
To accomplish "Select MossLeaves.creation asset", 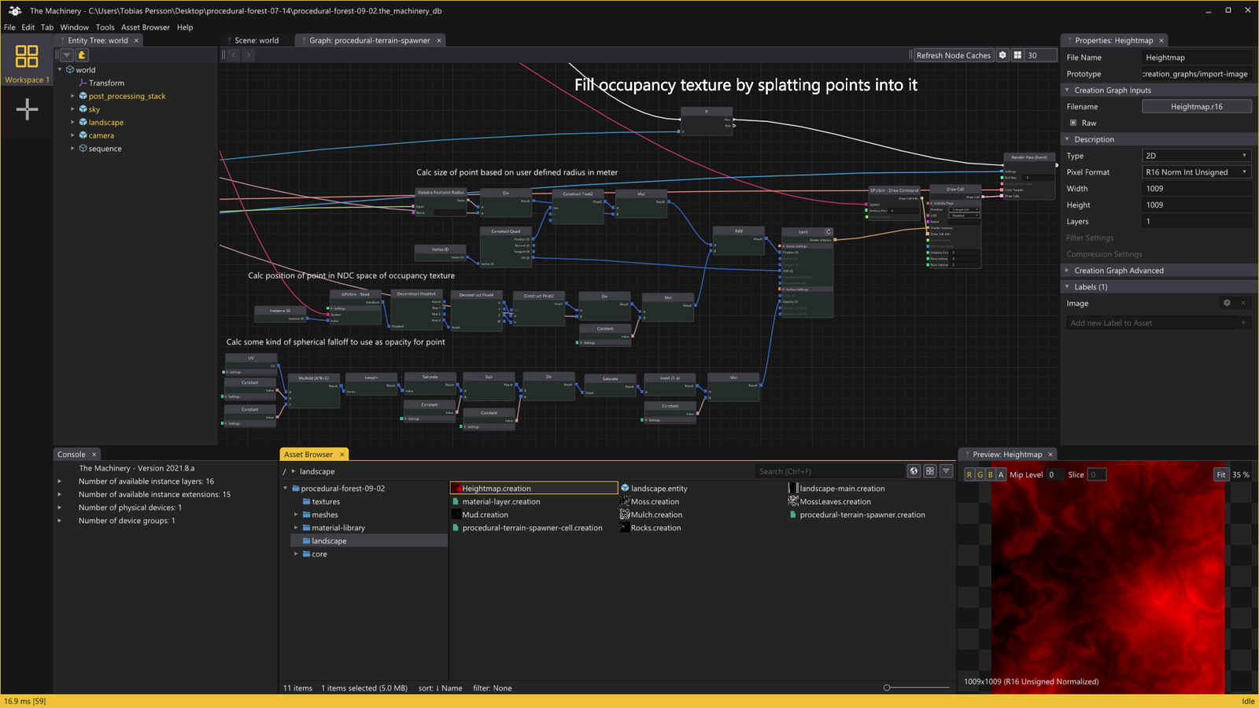I will (x=829, y=502).
